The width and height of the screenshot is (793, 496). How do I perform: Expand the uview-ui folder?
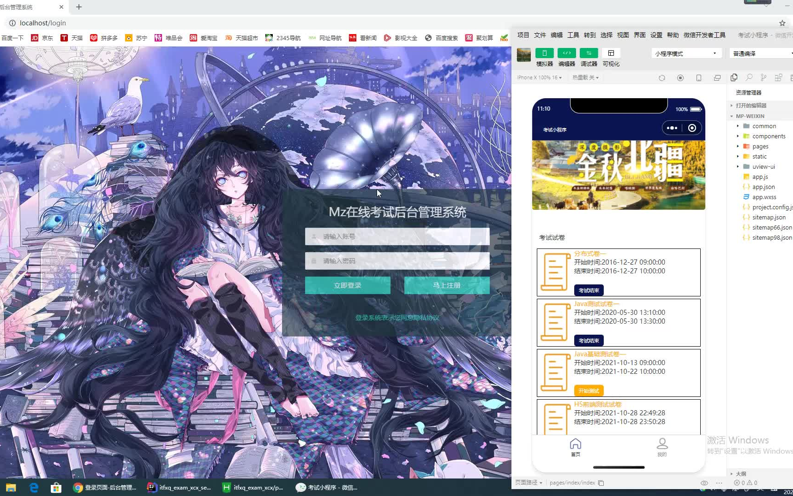(763, 166)
